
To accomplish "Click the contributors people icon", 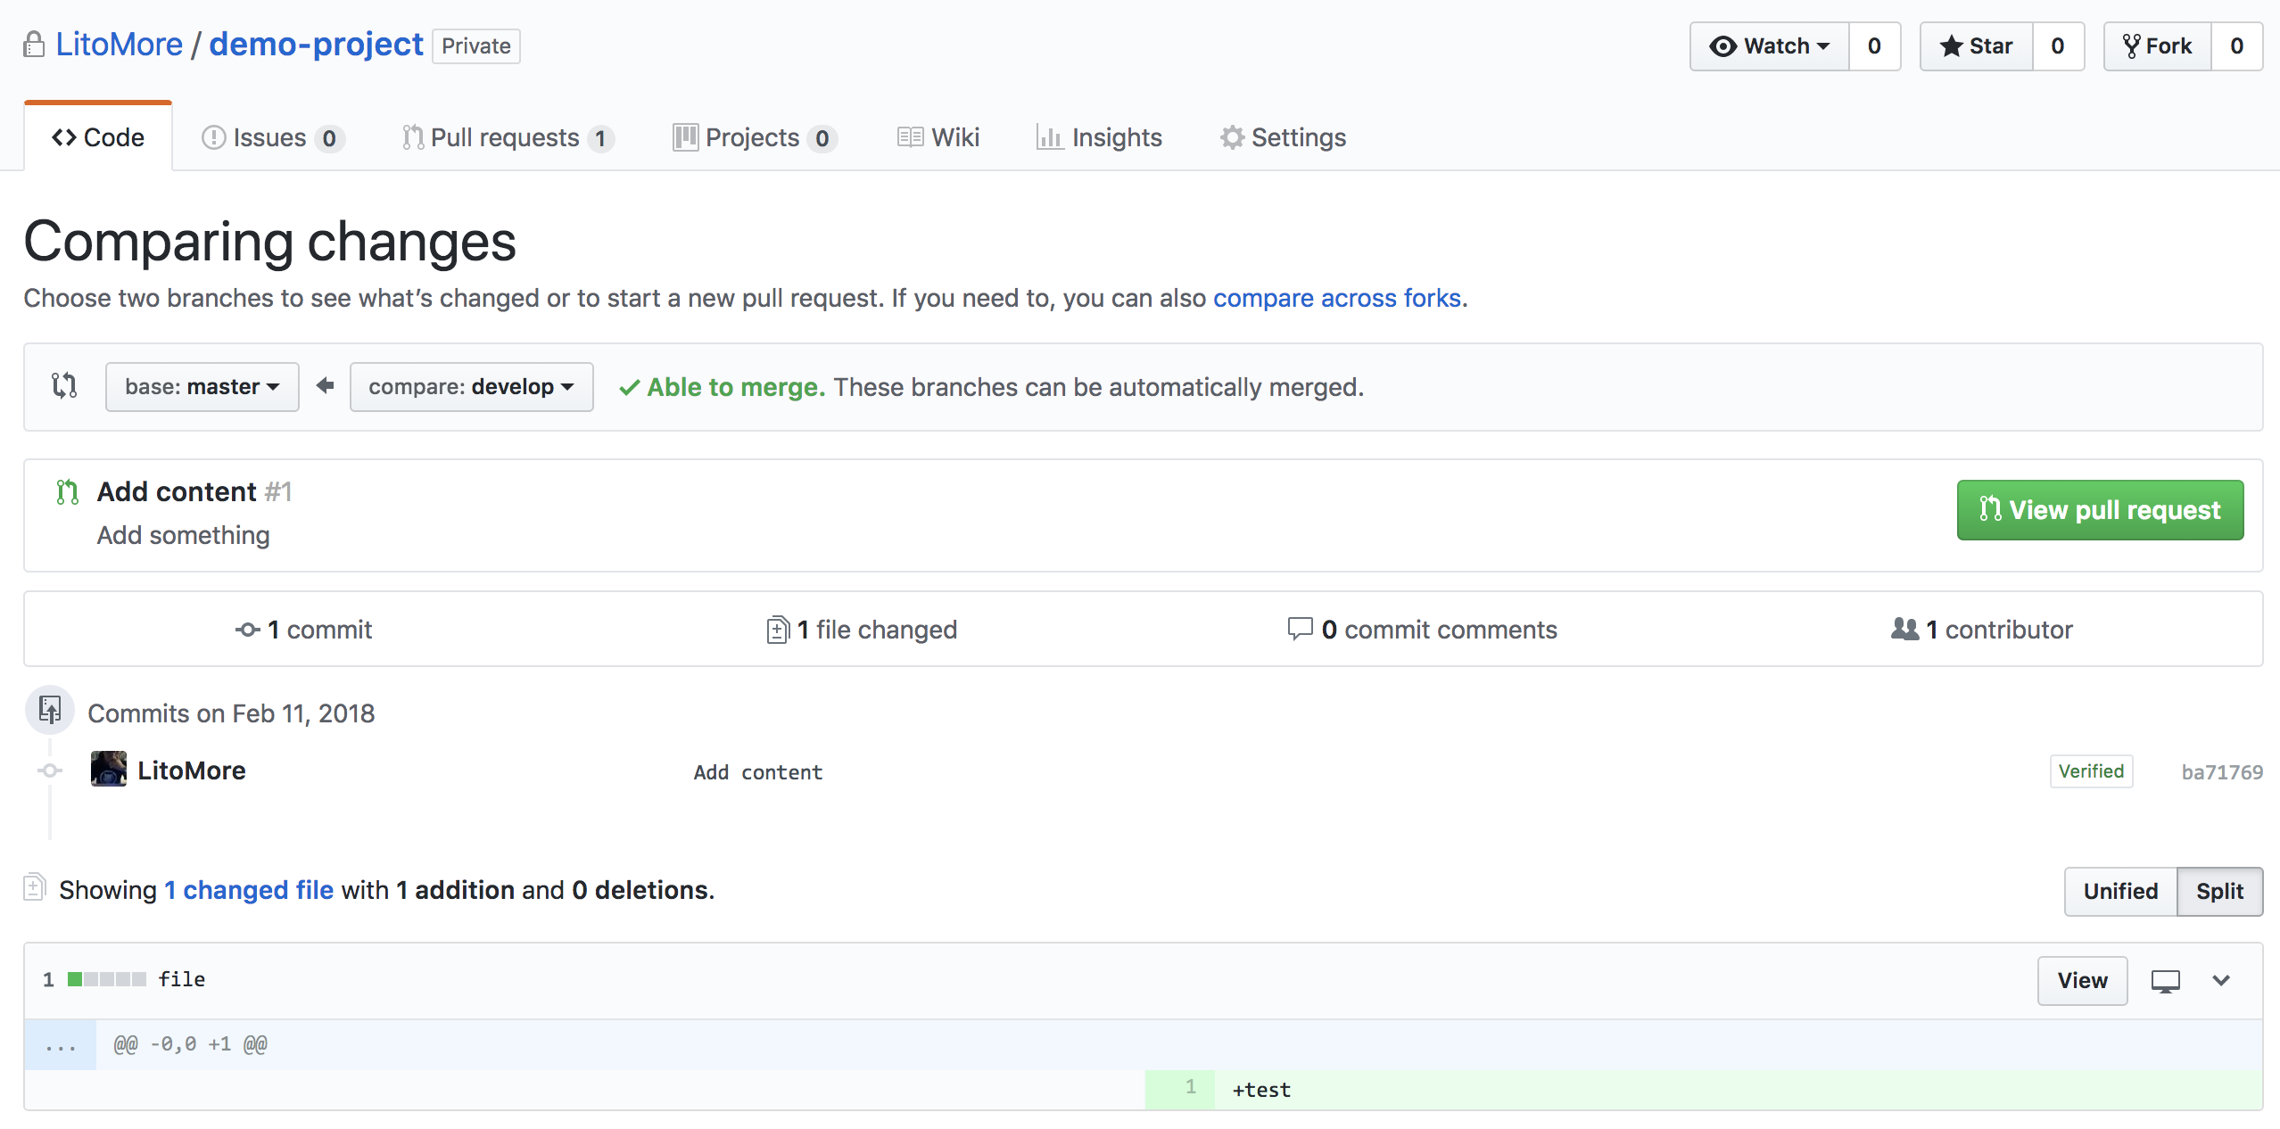I will (x=1904, y=630).
